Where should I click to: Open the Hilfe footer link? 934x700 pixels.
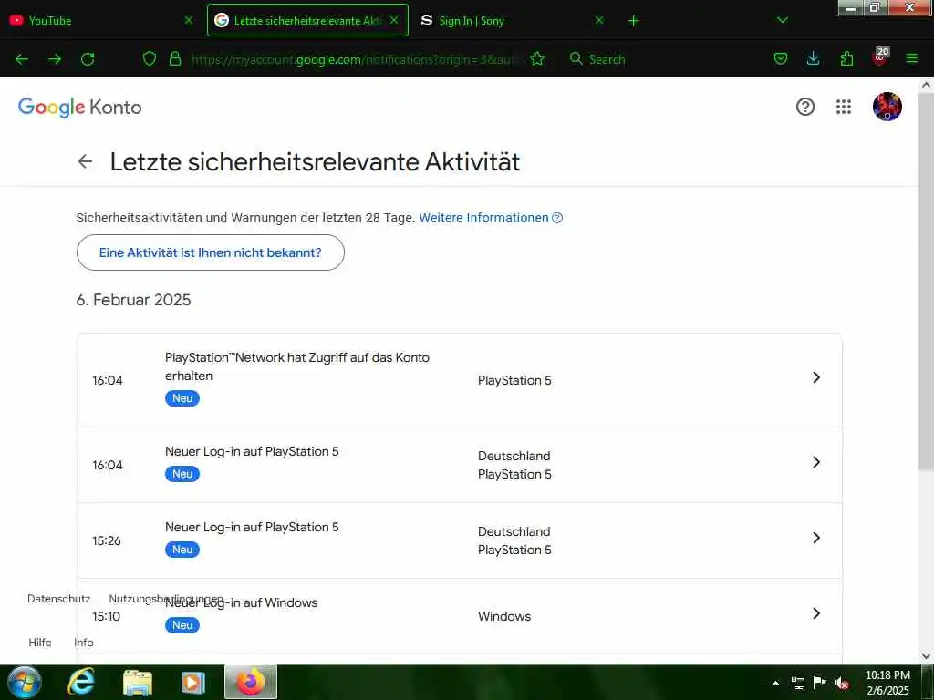40,643
